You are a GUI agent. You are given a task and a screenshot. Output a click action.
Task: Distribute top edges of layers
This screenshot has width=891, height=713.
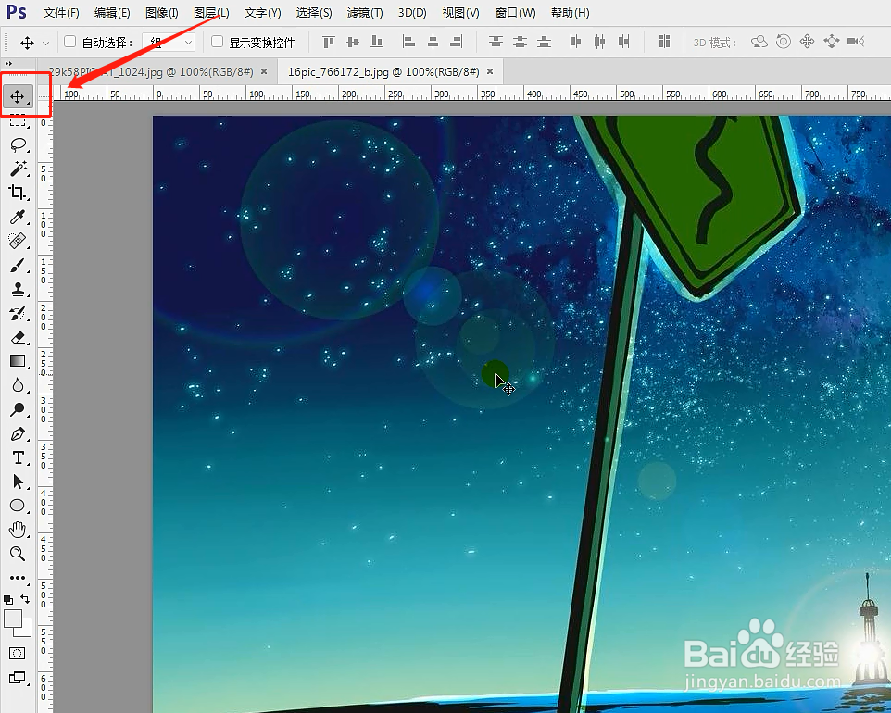click(x=496, y=42)
